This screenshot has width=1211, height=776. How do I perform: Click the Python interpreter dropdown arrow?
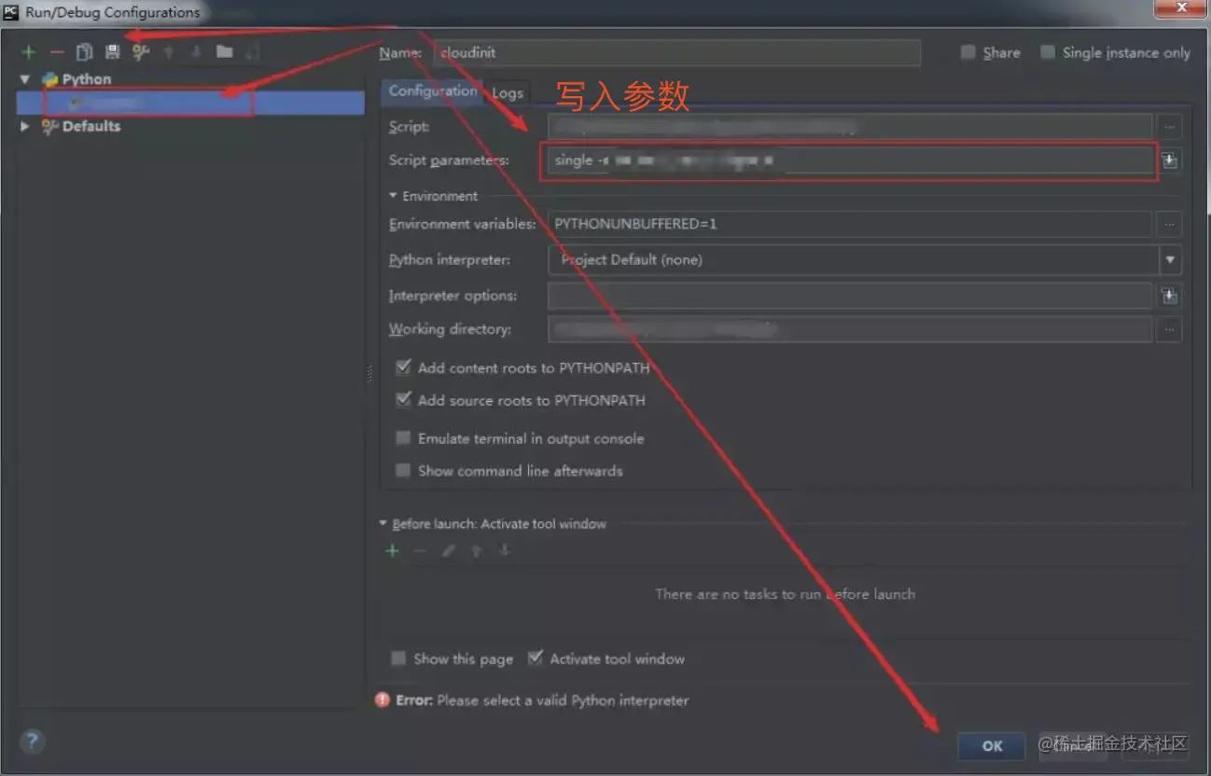tap(1170, 259)
